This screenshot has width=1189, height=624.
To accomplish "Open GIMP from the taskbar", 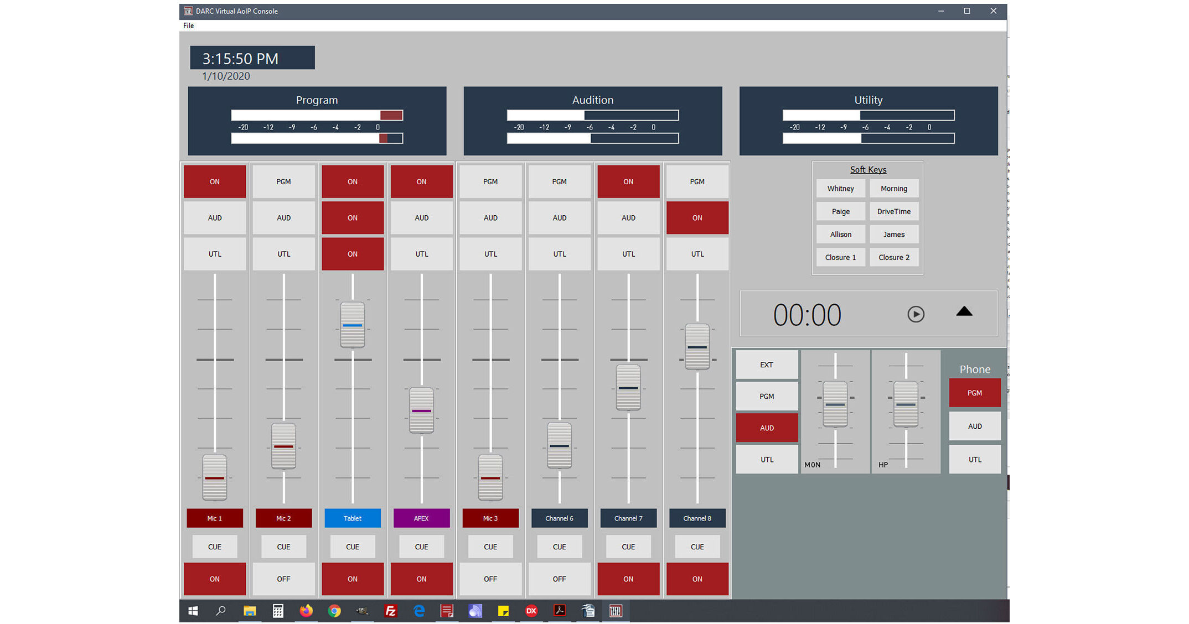I will (x=363, y=611).
